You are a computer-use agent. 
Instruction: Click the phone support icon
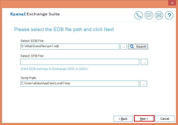pyautogui.click(x=139, y=15)
